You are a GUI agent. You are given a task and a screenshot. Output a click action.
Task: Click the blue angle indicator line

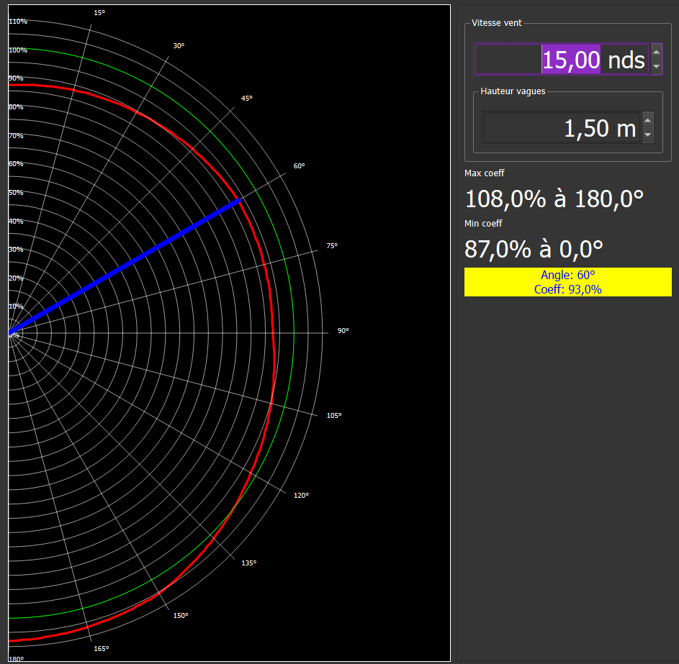pos(125,267)
